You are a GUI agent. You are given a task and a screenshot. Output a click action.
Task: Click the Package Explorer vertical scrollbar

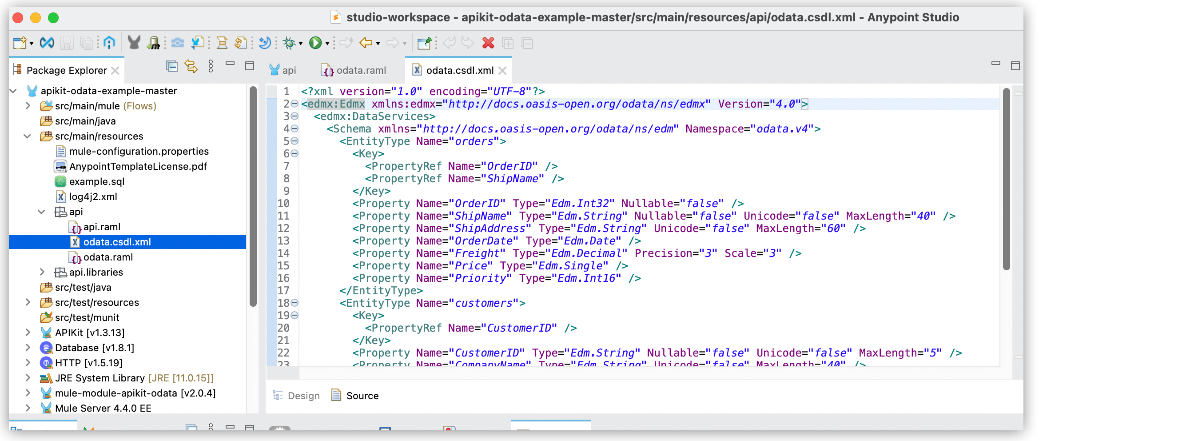pos(253,196)
